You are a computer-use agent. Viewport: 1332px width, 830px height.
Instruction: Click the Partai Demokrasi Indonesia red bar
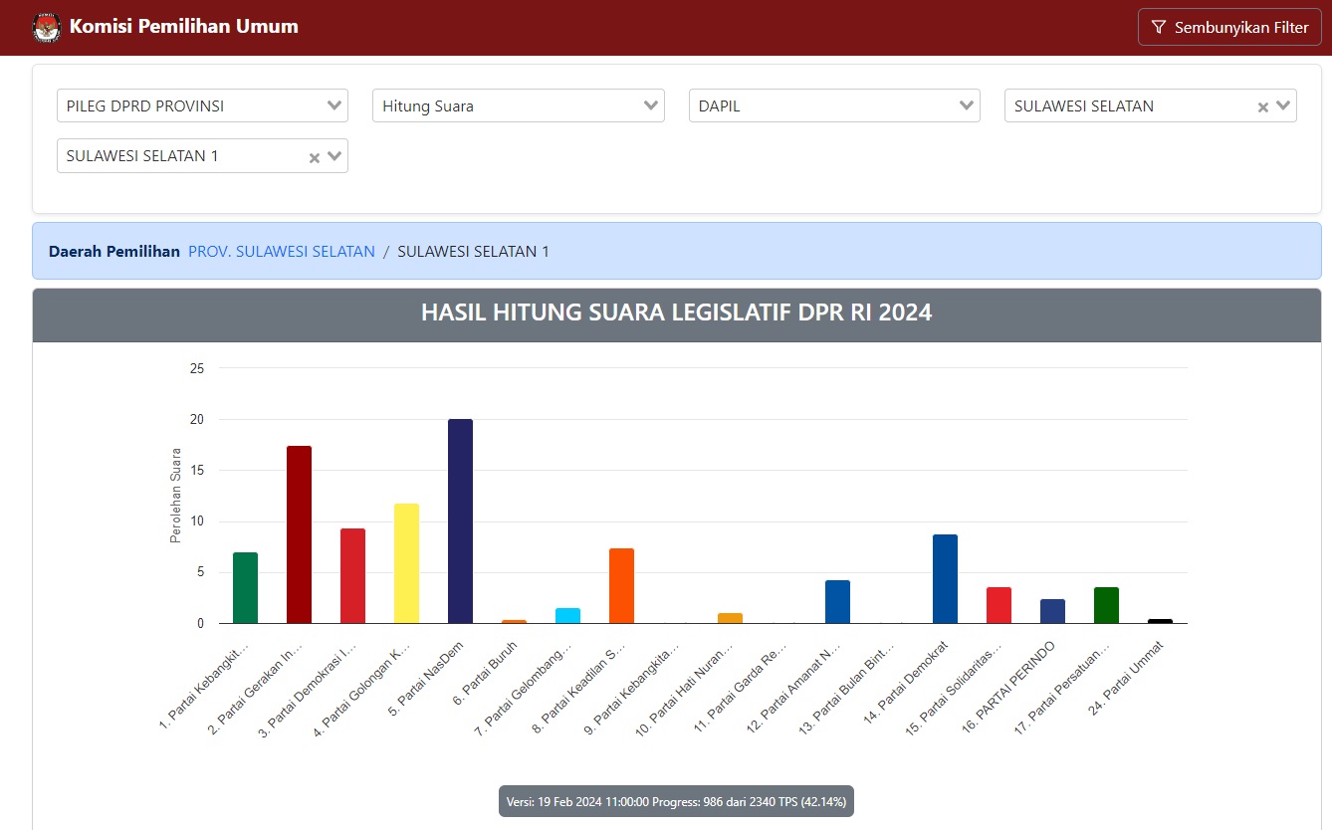point(352,576)
